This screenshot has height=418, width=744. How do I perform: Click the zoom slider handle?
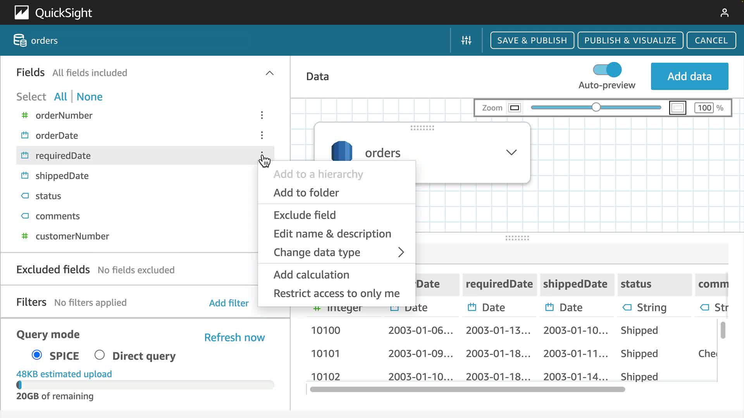coord(596,108)
